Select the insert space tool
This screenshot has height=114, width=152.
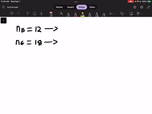tap(41, 14)
